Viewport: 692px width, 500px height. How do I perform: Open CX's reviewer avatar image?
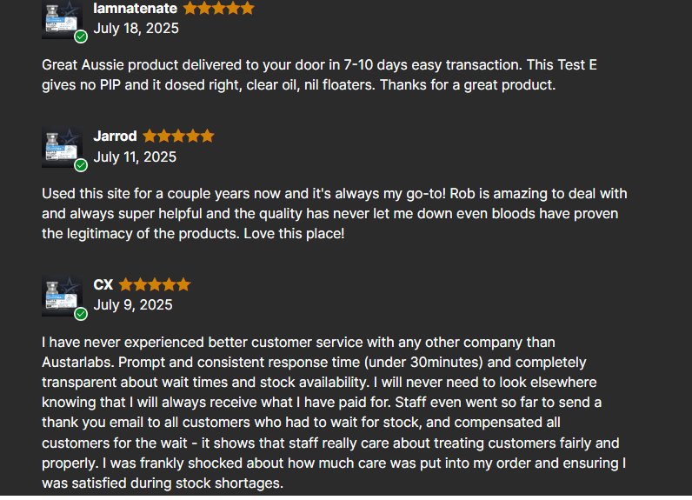(x=61, y=295)
